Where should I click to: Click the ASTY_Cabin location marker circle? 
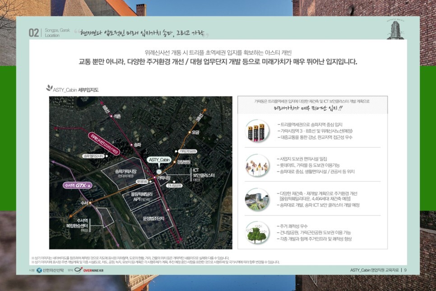[159, 172]
